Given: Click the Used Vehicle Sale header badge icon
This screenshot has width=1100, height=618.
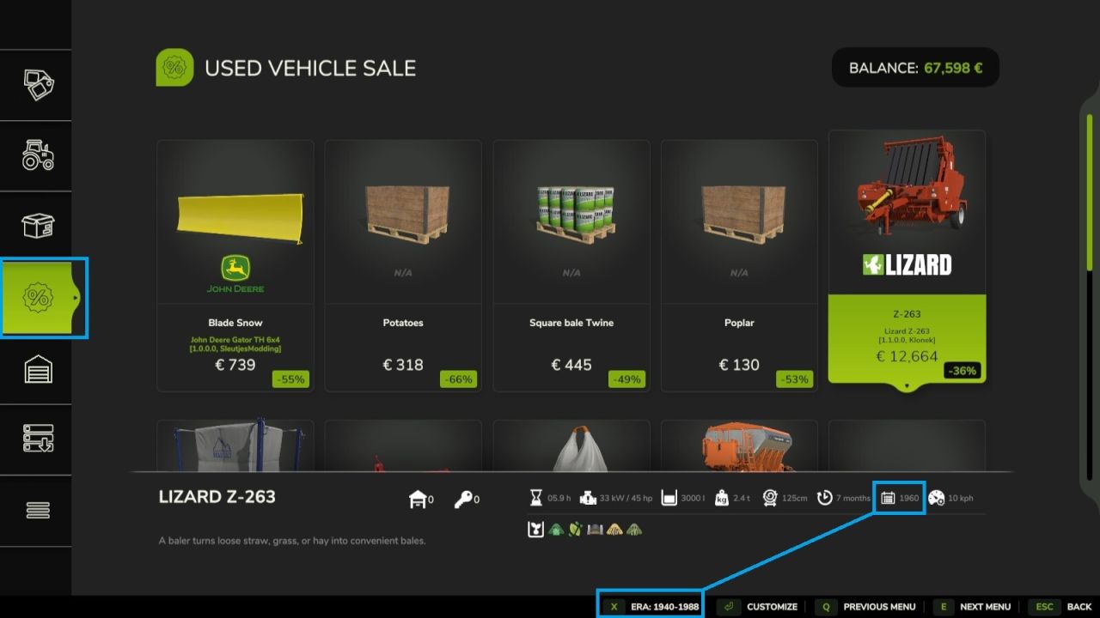Looking at the screenshot, I should pyautogui.click(x=174, y=68).
